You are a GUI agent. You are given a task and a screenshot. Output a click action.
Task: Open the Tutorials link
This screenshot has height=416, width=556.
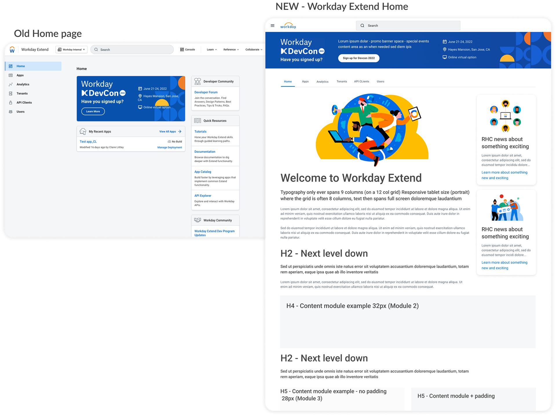point(200,132)
